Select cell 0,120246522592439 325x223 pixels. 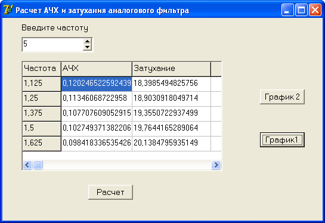[x=97, y=84]
